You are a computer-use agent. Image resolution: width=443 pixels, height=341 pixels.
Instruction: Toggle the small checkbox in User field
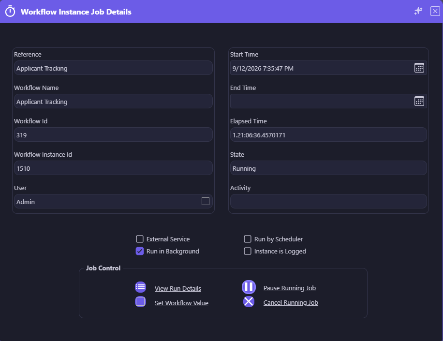click(206, 201)
